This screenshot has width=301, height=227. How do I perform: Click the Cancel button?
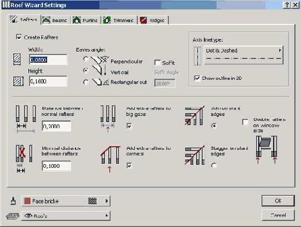(278, 215)
